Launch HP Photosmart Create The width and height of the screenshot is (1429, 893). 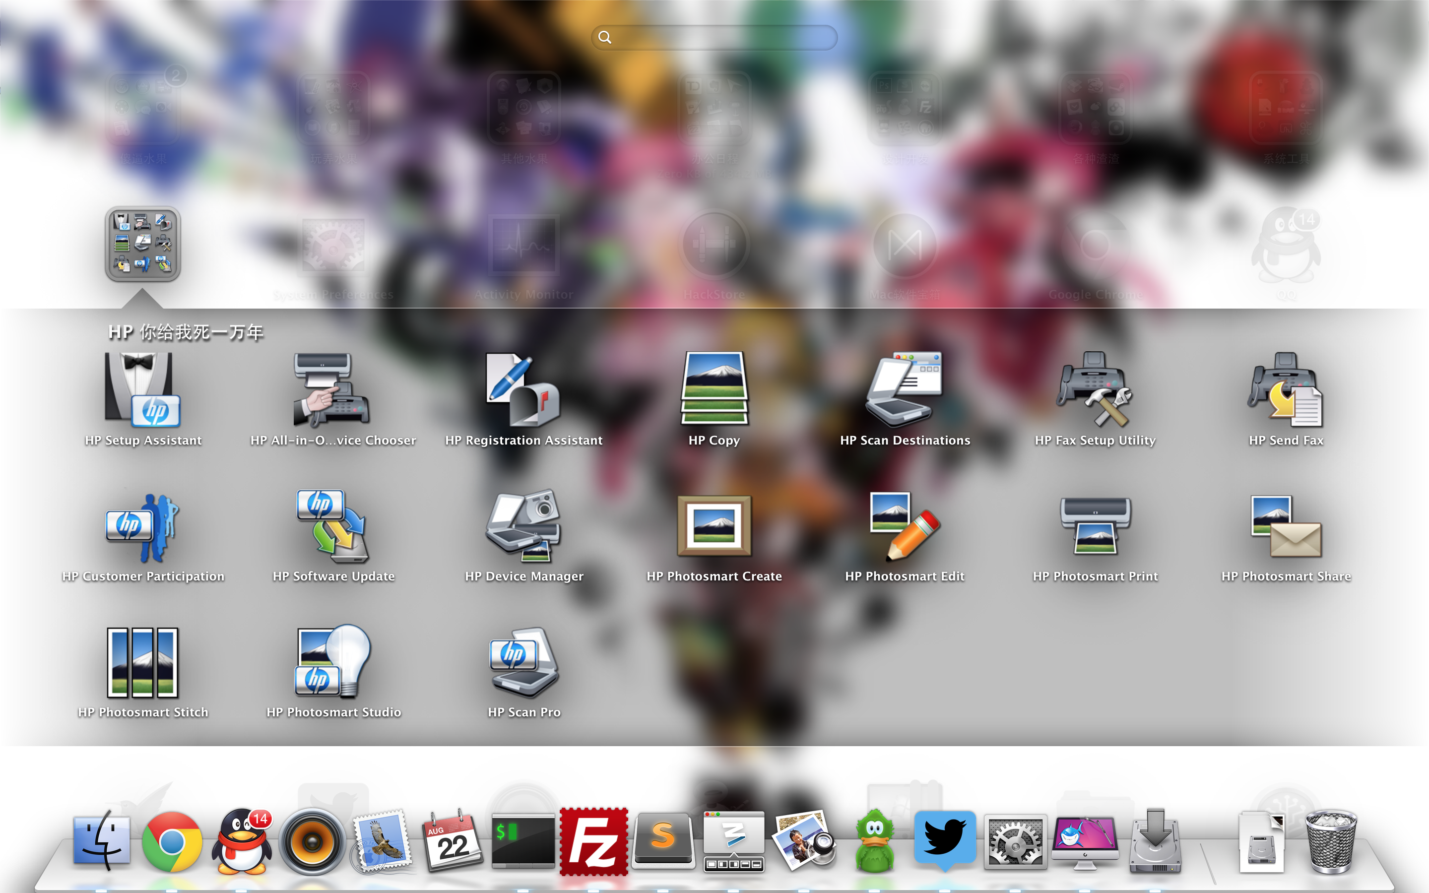point(714,527)
